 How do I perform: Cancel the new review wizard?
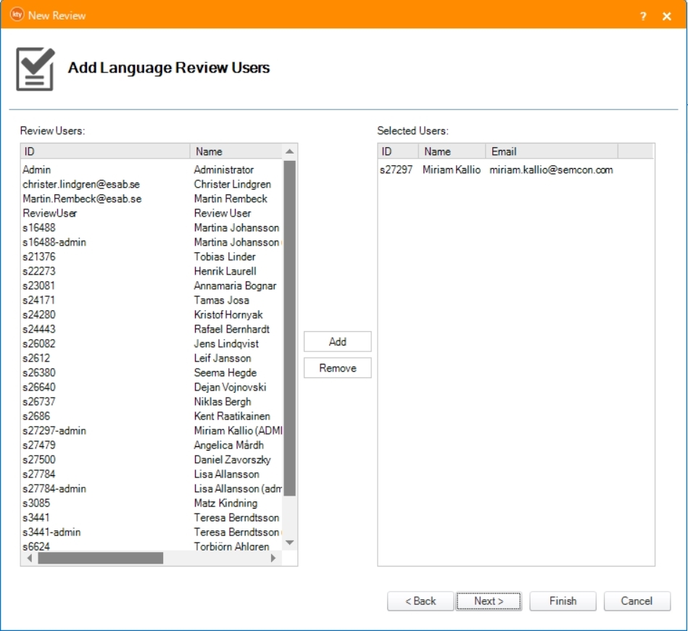coord(637,601)
